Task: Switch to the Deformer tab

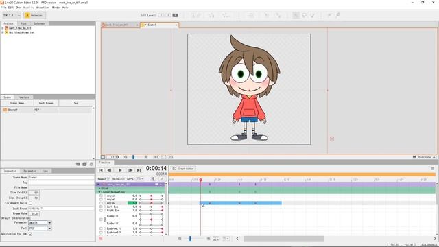Action: point(39,23)
